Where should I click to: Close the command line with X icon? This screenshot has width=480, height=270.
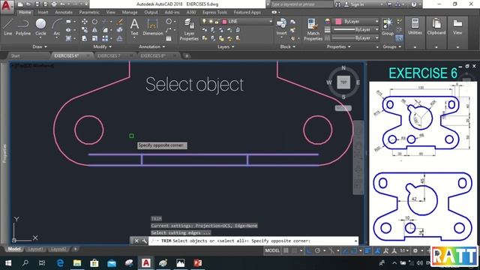136,241
